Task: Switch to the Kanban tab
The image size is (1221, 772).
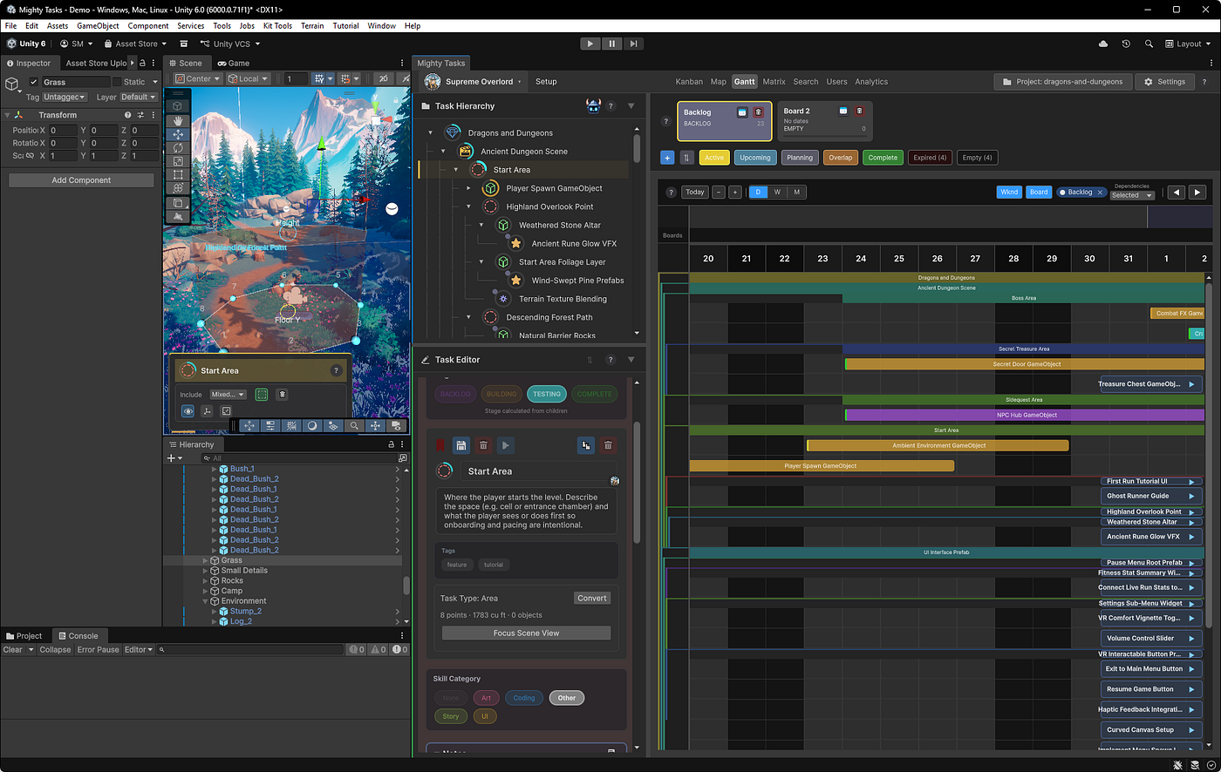Action: [x=689, y=82]
